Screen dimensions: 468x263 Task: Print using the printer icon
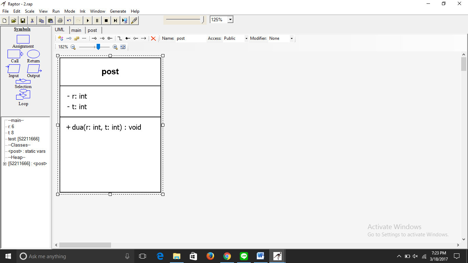pos(60,21)
